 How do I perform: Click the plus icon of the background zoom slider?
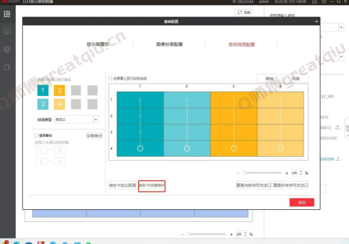point(231,234)
